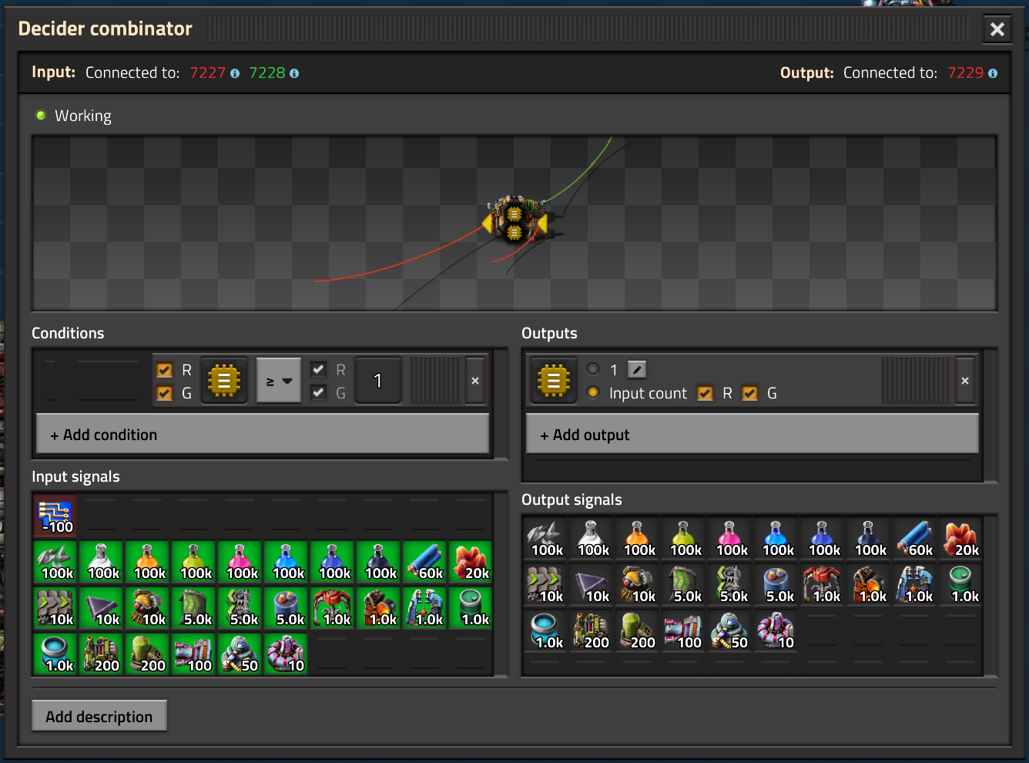This screenshot has height=763, width=1029.
Task: Open pencil edit icon for output constant
Action: tap(636, 370)
